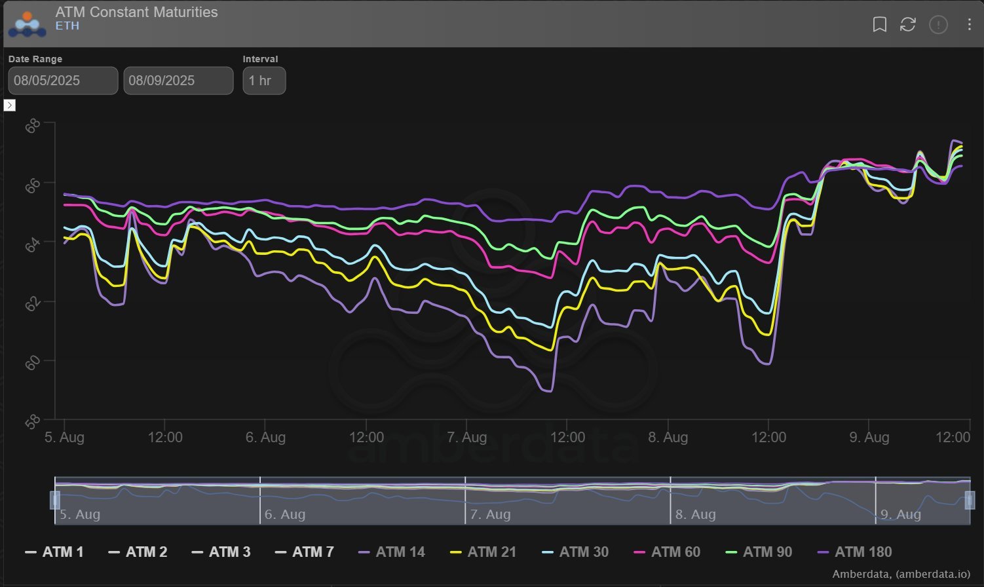Image resolution: width=984 pixels, height=587 pixels.
Task: Toggle ATM 60 series in legend
Action: tap(667, 552)
